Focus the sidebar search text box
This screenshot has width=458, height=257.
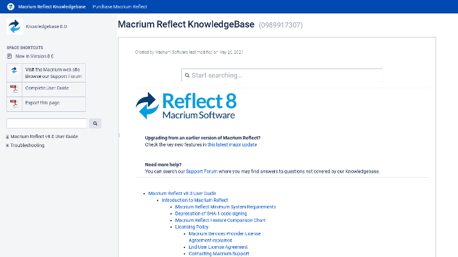(x=47, y=123)
